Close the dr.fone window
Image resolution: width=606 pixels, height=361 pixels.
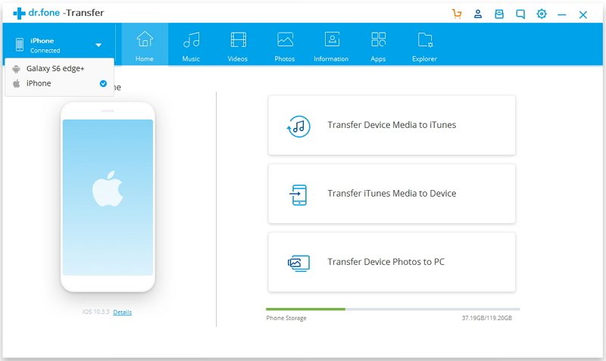[583, 14]
